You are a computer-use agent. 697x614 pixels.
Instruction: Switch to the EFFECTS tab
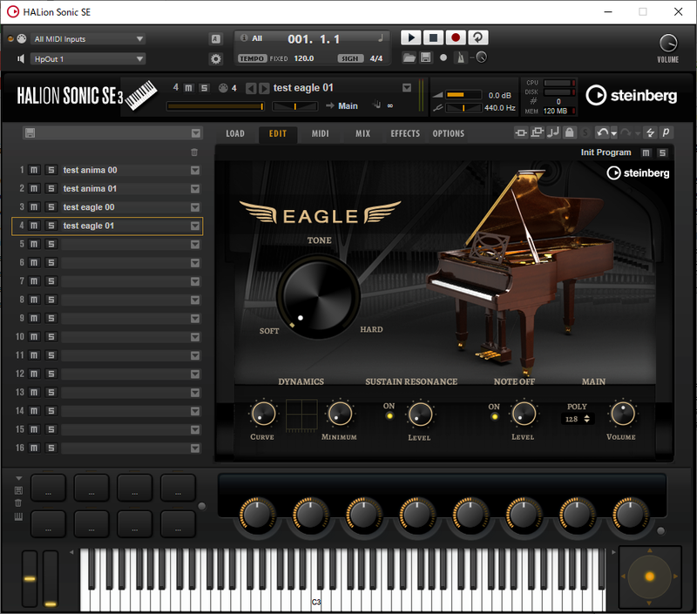pos(405,134)
